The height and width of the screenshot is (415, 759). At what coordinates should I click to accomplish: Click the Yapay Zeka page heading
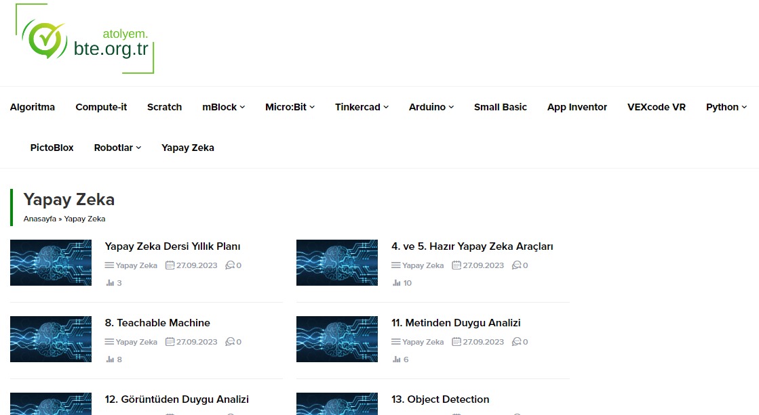pos(69,199)
